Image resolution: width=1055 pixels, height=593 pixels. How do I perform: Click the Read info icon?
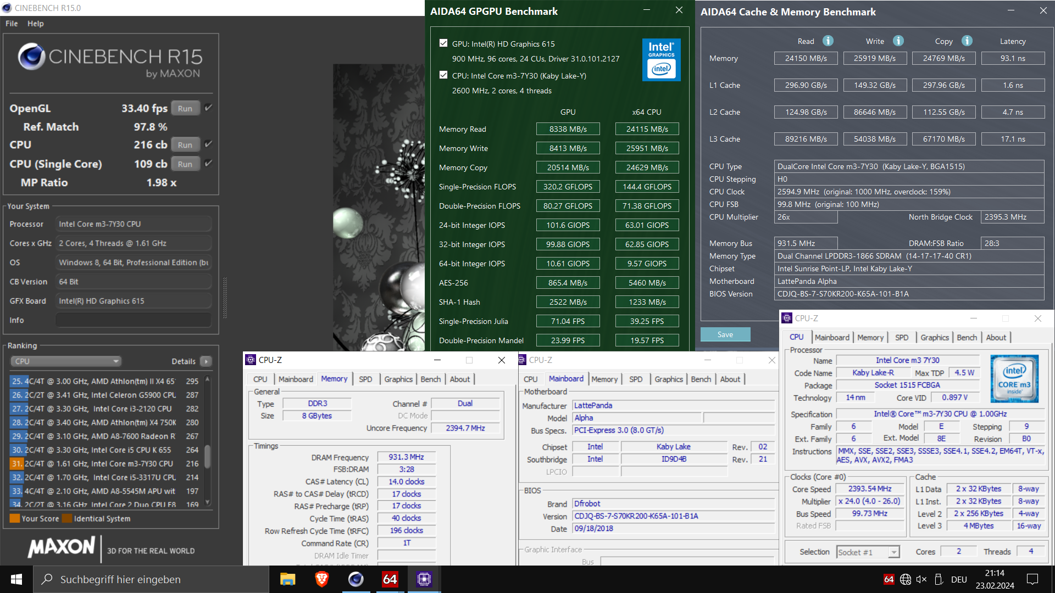pos(828,41)
